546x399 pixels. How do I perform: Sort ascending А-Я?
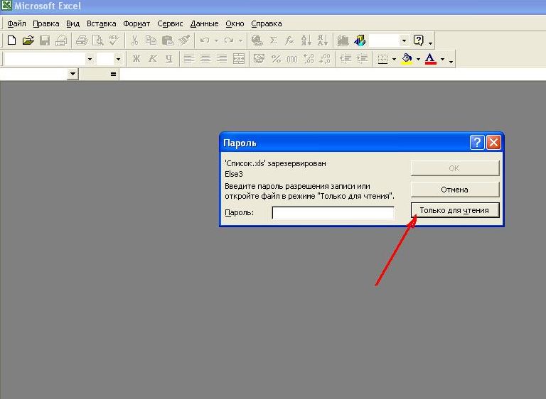(306, 40)
